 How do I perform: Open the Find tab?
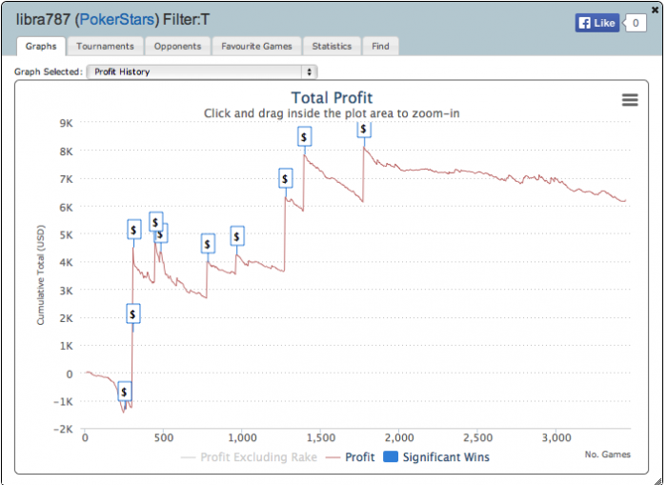380,46
